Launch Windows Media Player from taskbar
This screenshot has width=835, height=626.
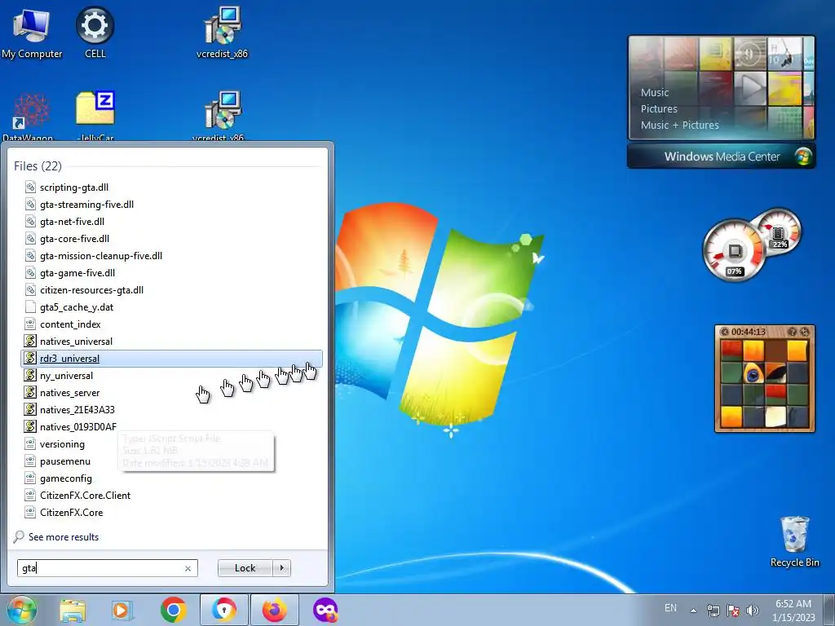[x=122, y=610]
